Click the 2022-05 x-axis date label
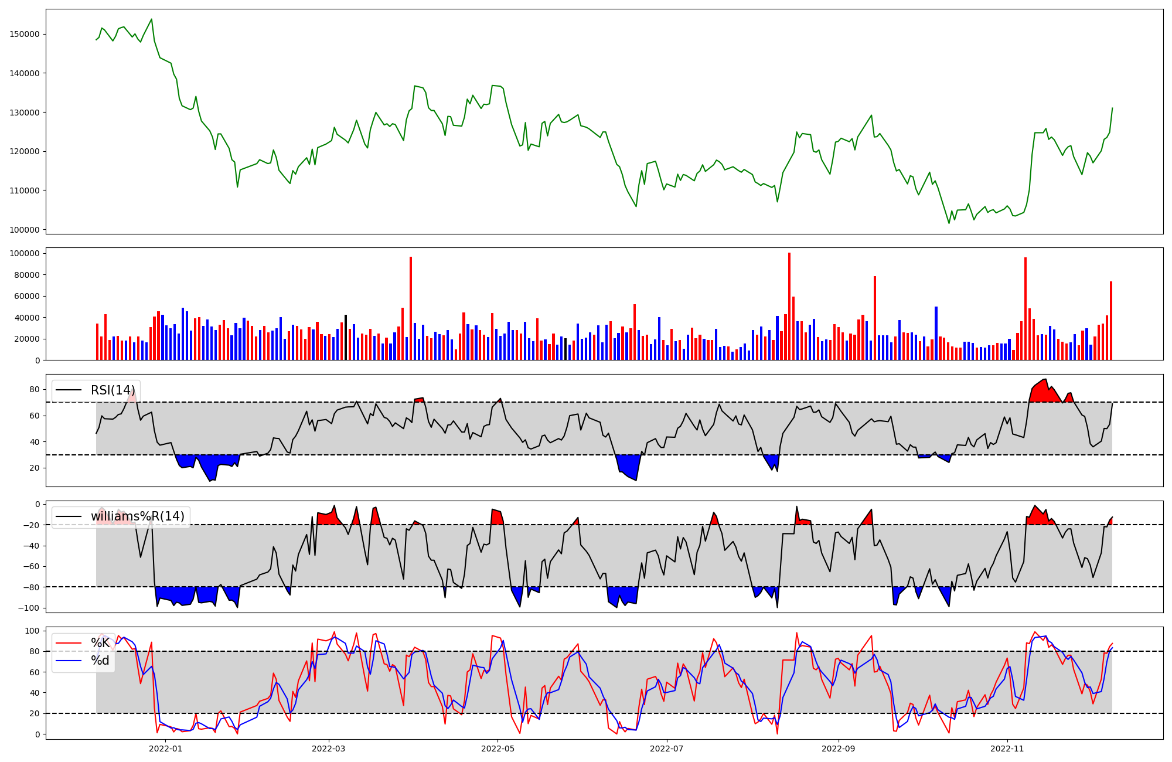Viewport: 1172px width, 762px height. coord(498,749)
